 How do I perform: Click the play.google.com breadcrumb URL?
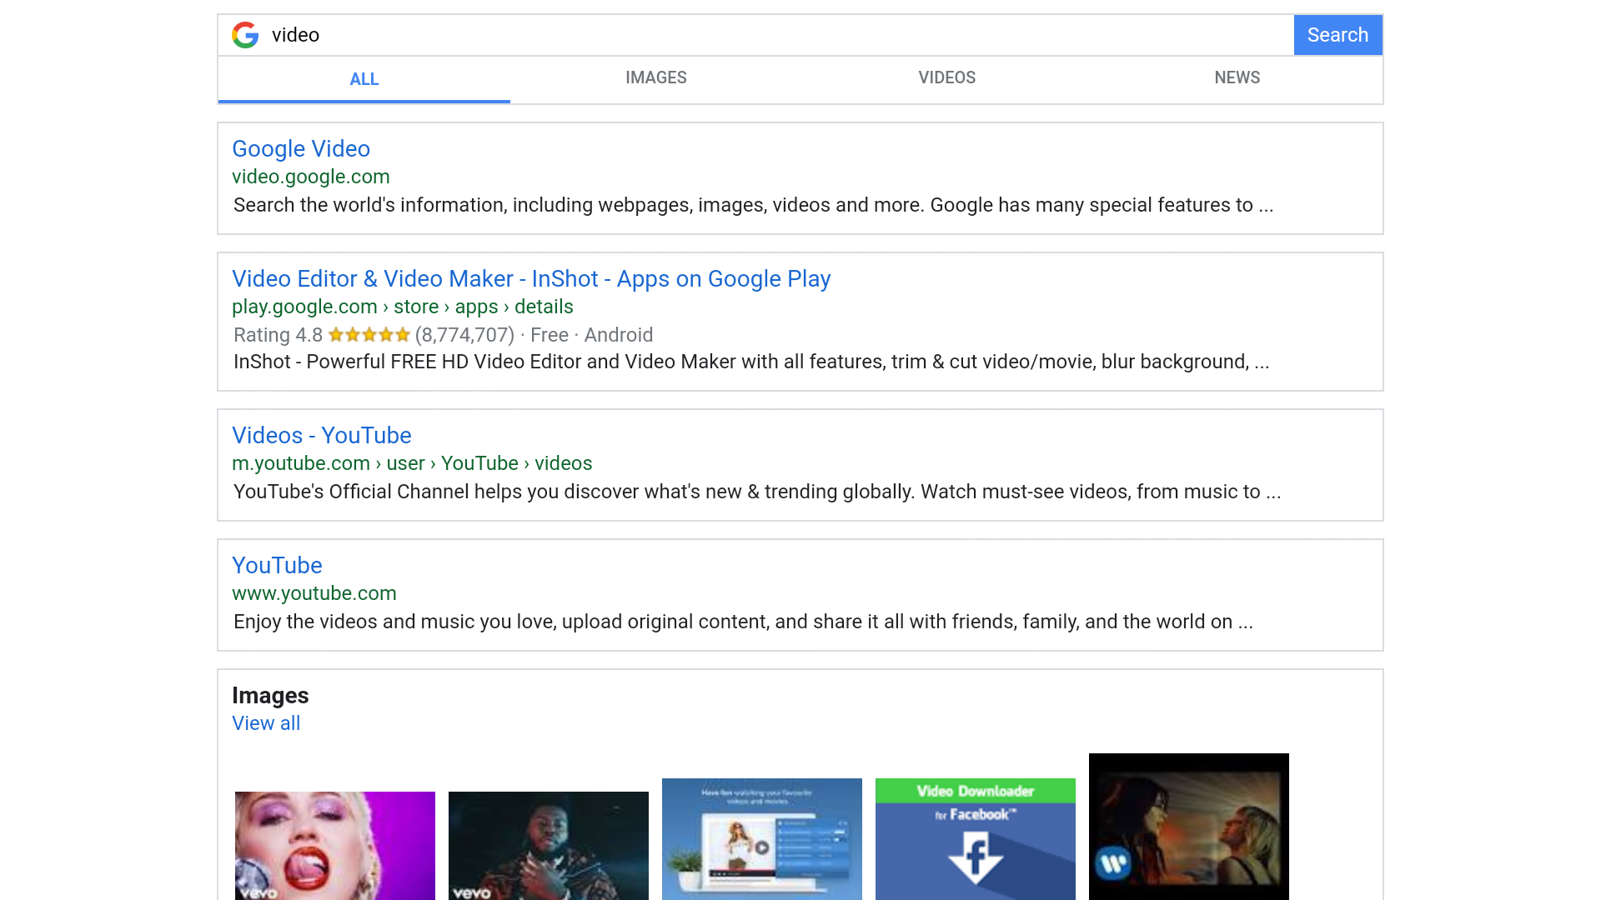402,307
